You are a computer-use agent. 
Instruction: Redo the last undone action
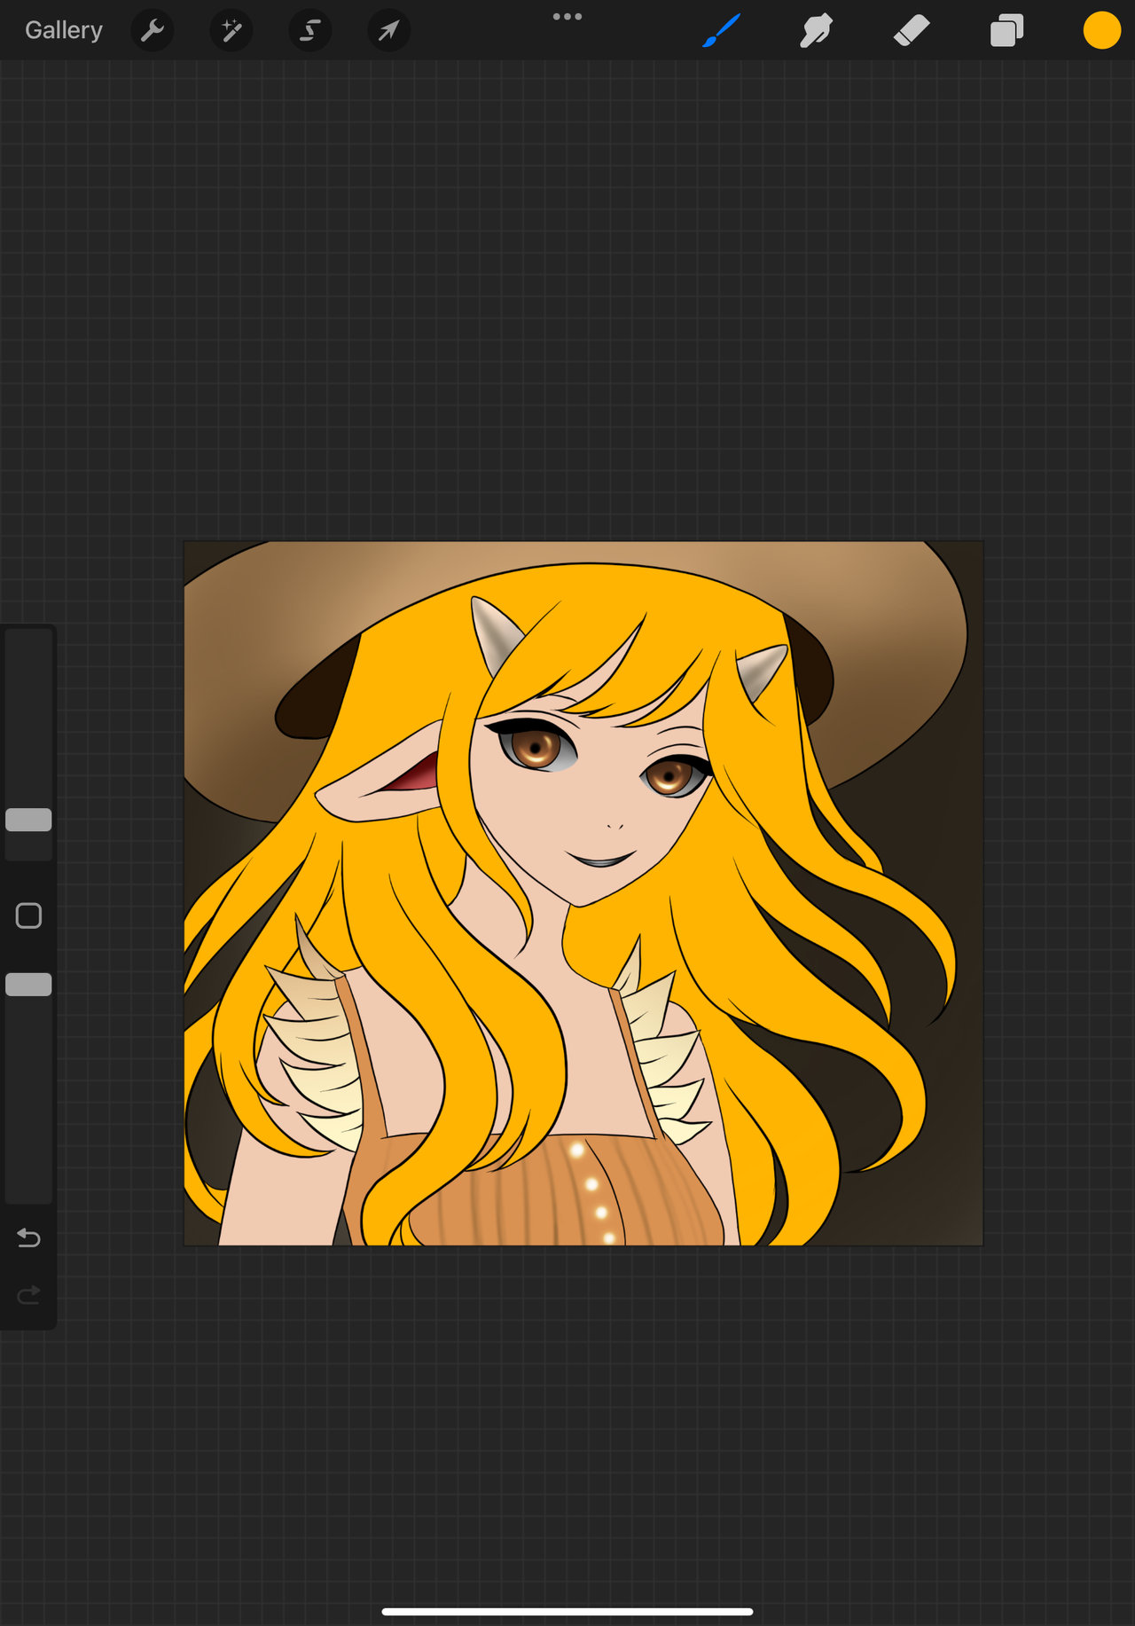[28, 1295]
